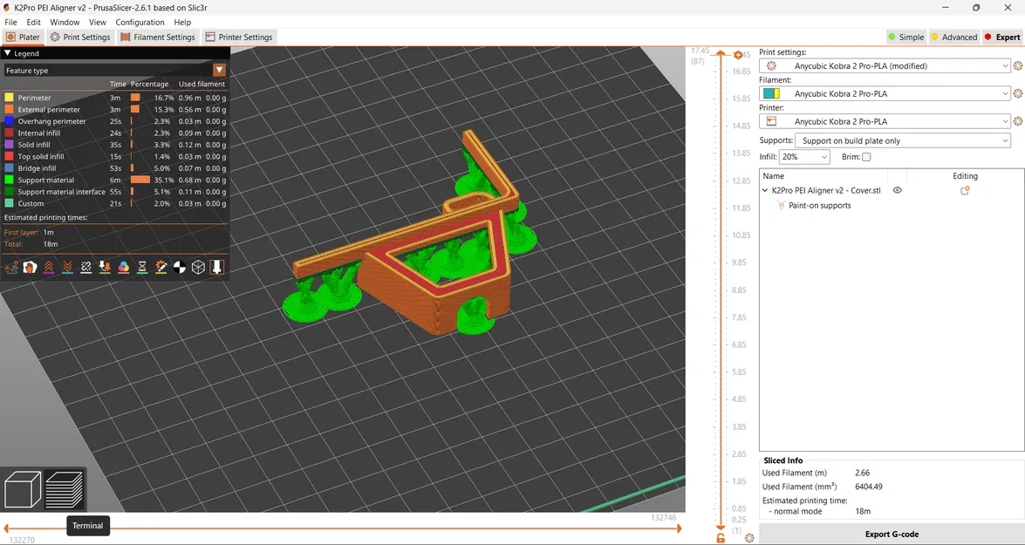
Task: Toggle seams display in preview toolbar
Action: pos(85,267)
